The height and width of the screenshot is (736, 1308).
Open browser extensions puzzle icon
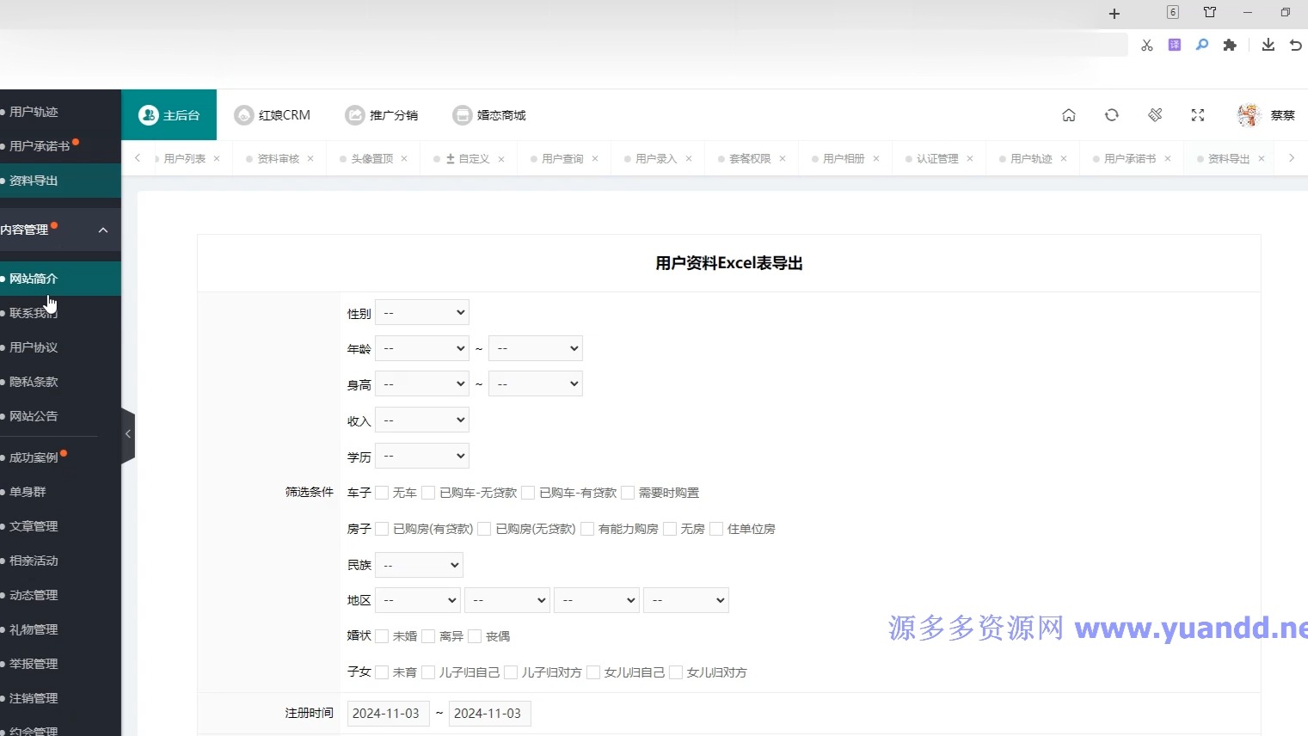pyautogui.click(x=1230, y=45)
